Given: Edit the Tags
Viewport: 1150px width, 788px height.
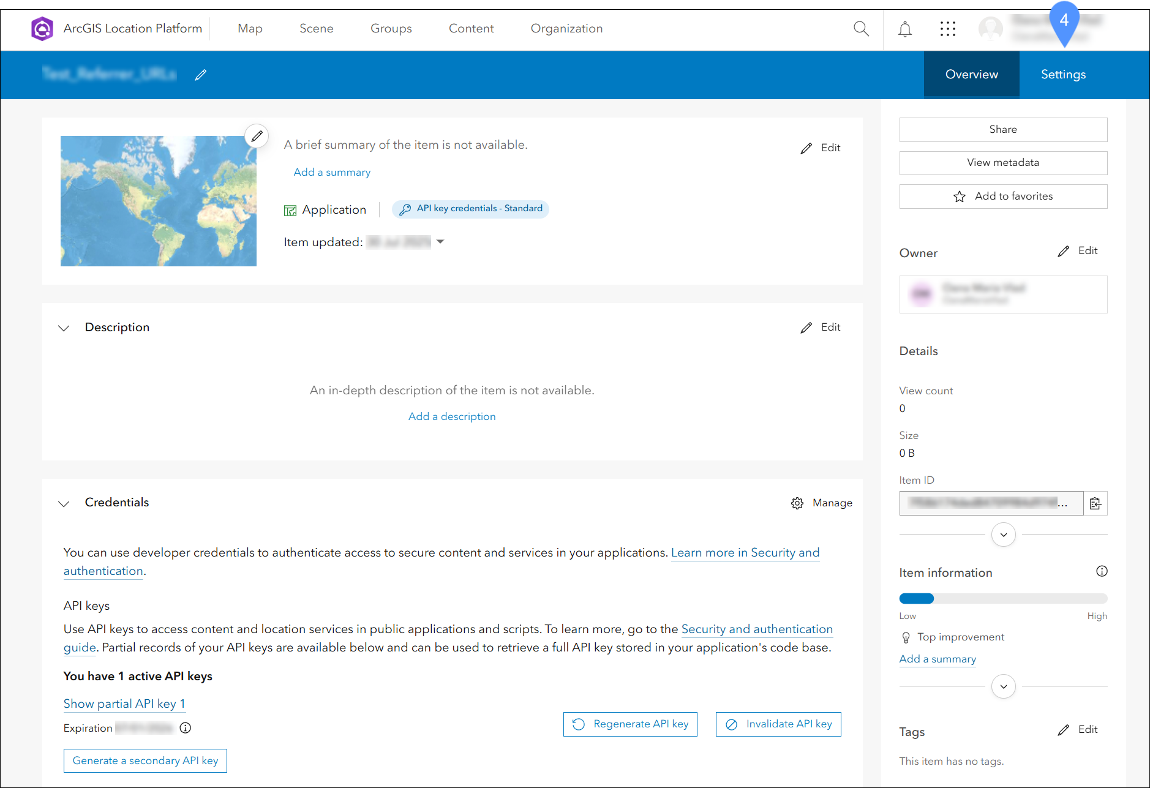Looking at the screenshot, I should click(1078, 730).
